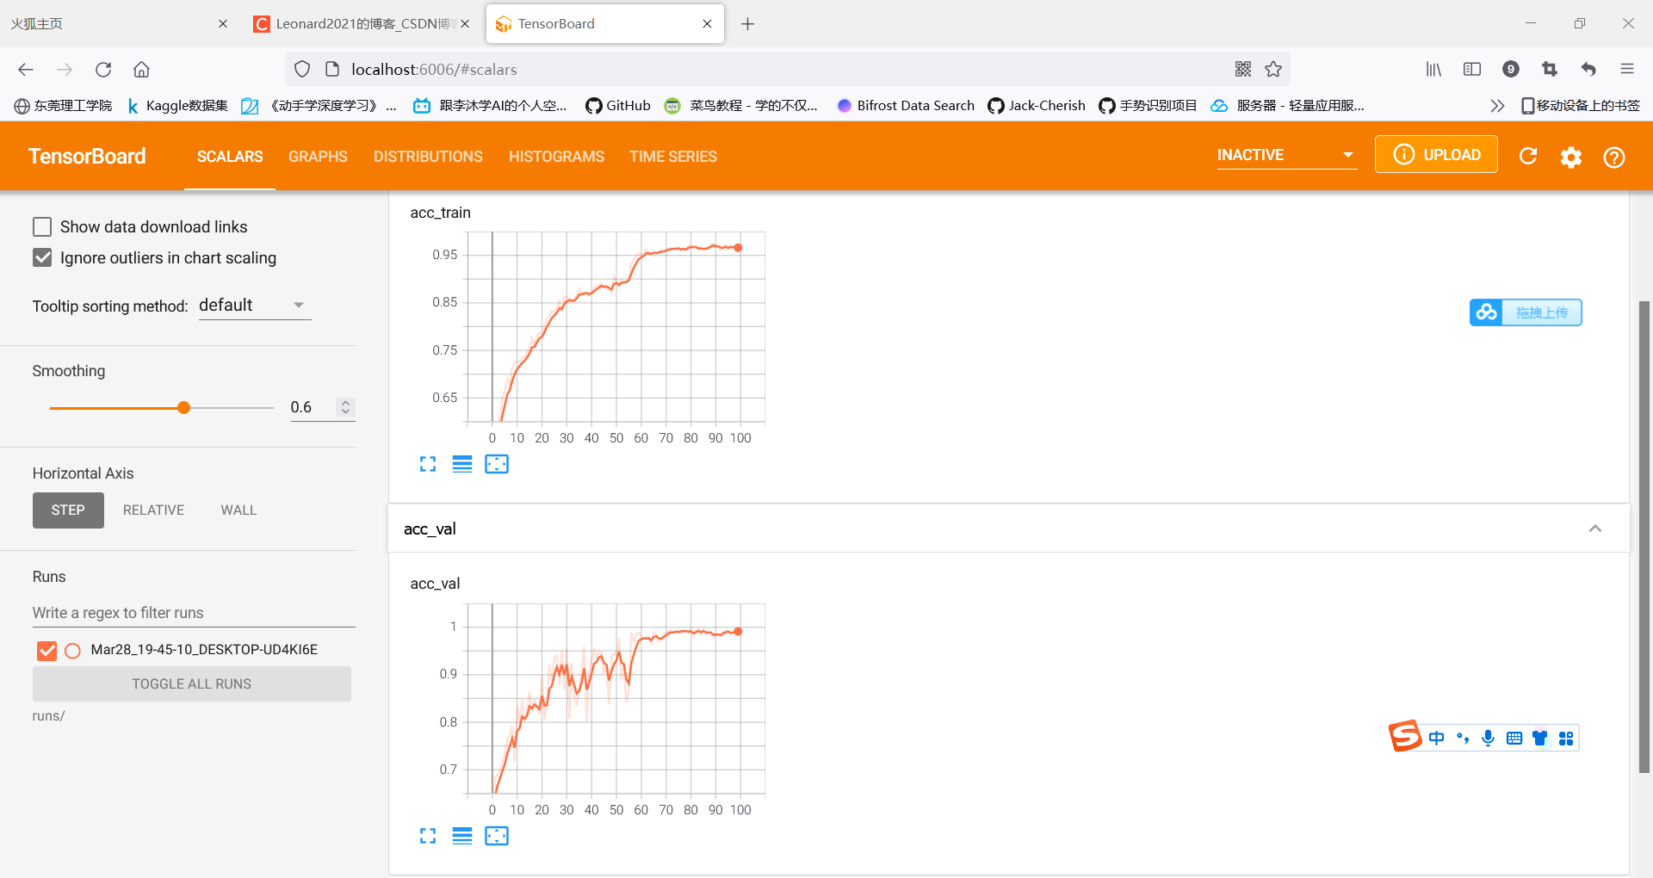Open TensorBoard help
This screenshot has width=1653, height=878.
point(1614,157)
